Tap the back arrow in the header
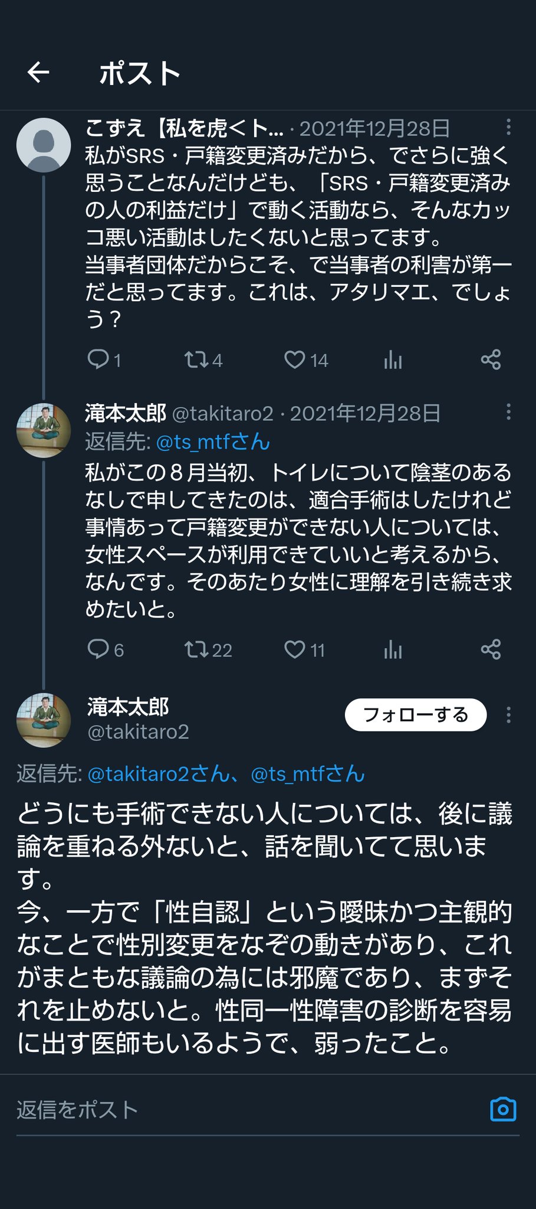536x1209 pixels. coord(38,73)
